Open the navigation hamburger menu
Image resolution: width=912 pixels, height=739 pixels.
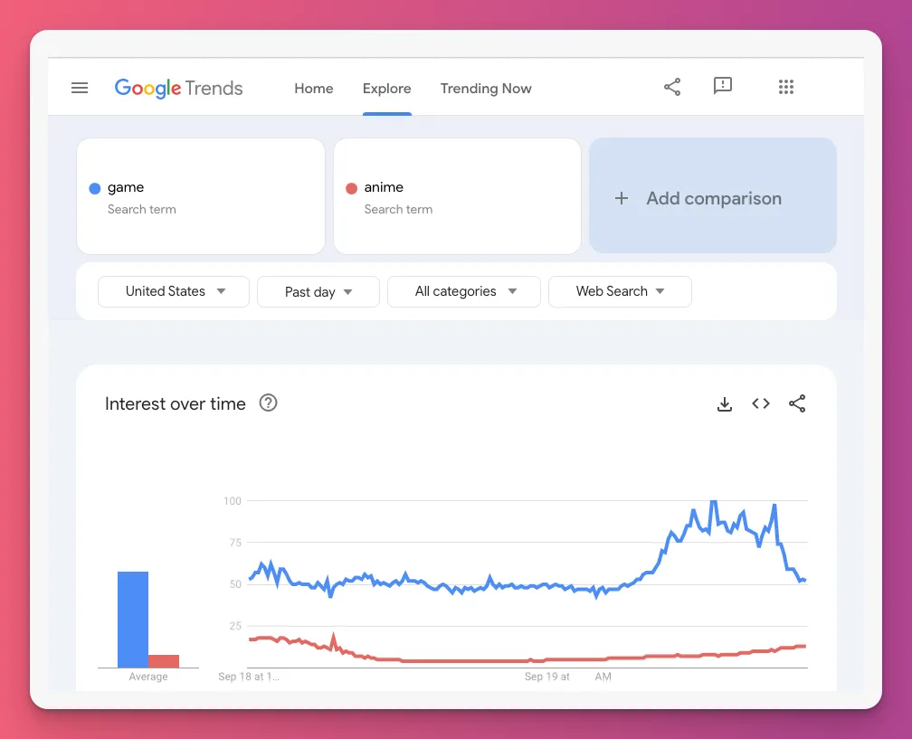(80, 88)
